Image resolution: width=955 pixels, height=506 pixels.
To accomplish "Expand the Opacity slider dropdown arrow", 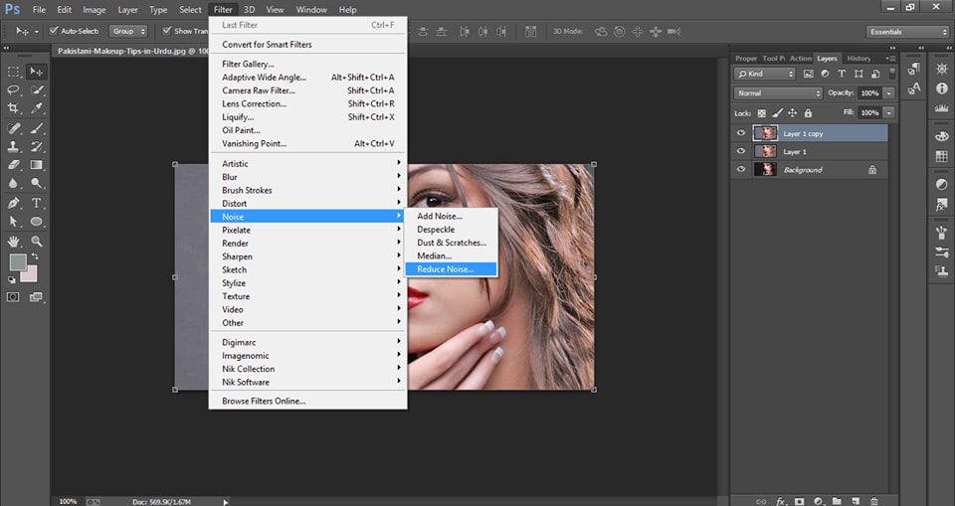I will coord(888,93).
